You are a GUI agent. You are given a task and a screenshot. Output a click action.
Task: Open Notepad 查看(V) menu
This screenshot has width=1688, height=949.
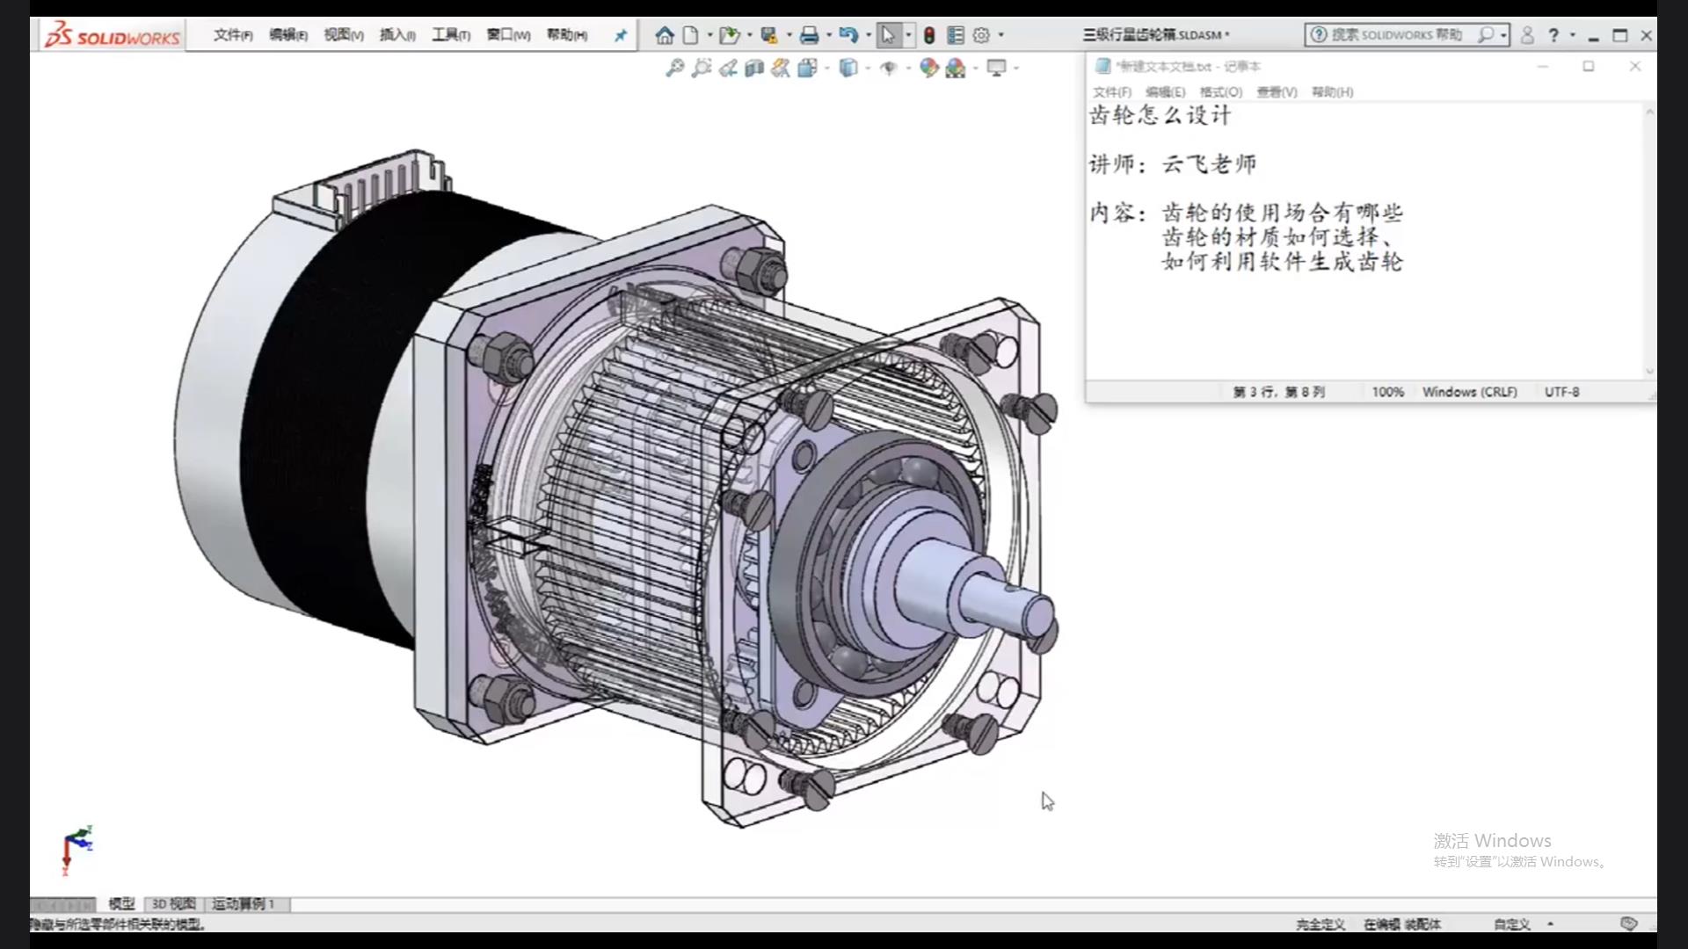click(x=1277, y=91)
